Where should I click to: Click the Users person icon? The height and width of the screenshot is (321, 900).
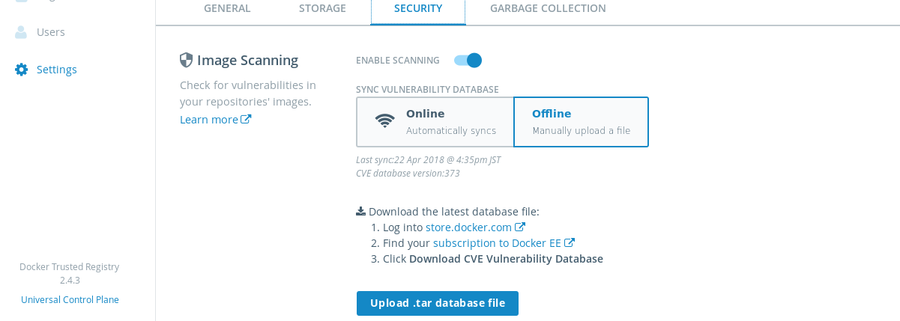point(22,32)
